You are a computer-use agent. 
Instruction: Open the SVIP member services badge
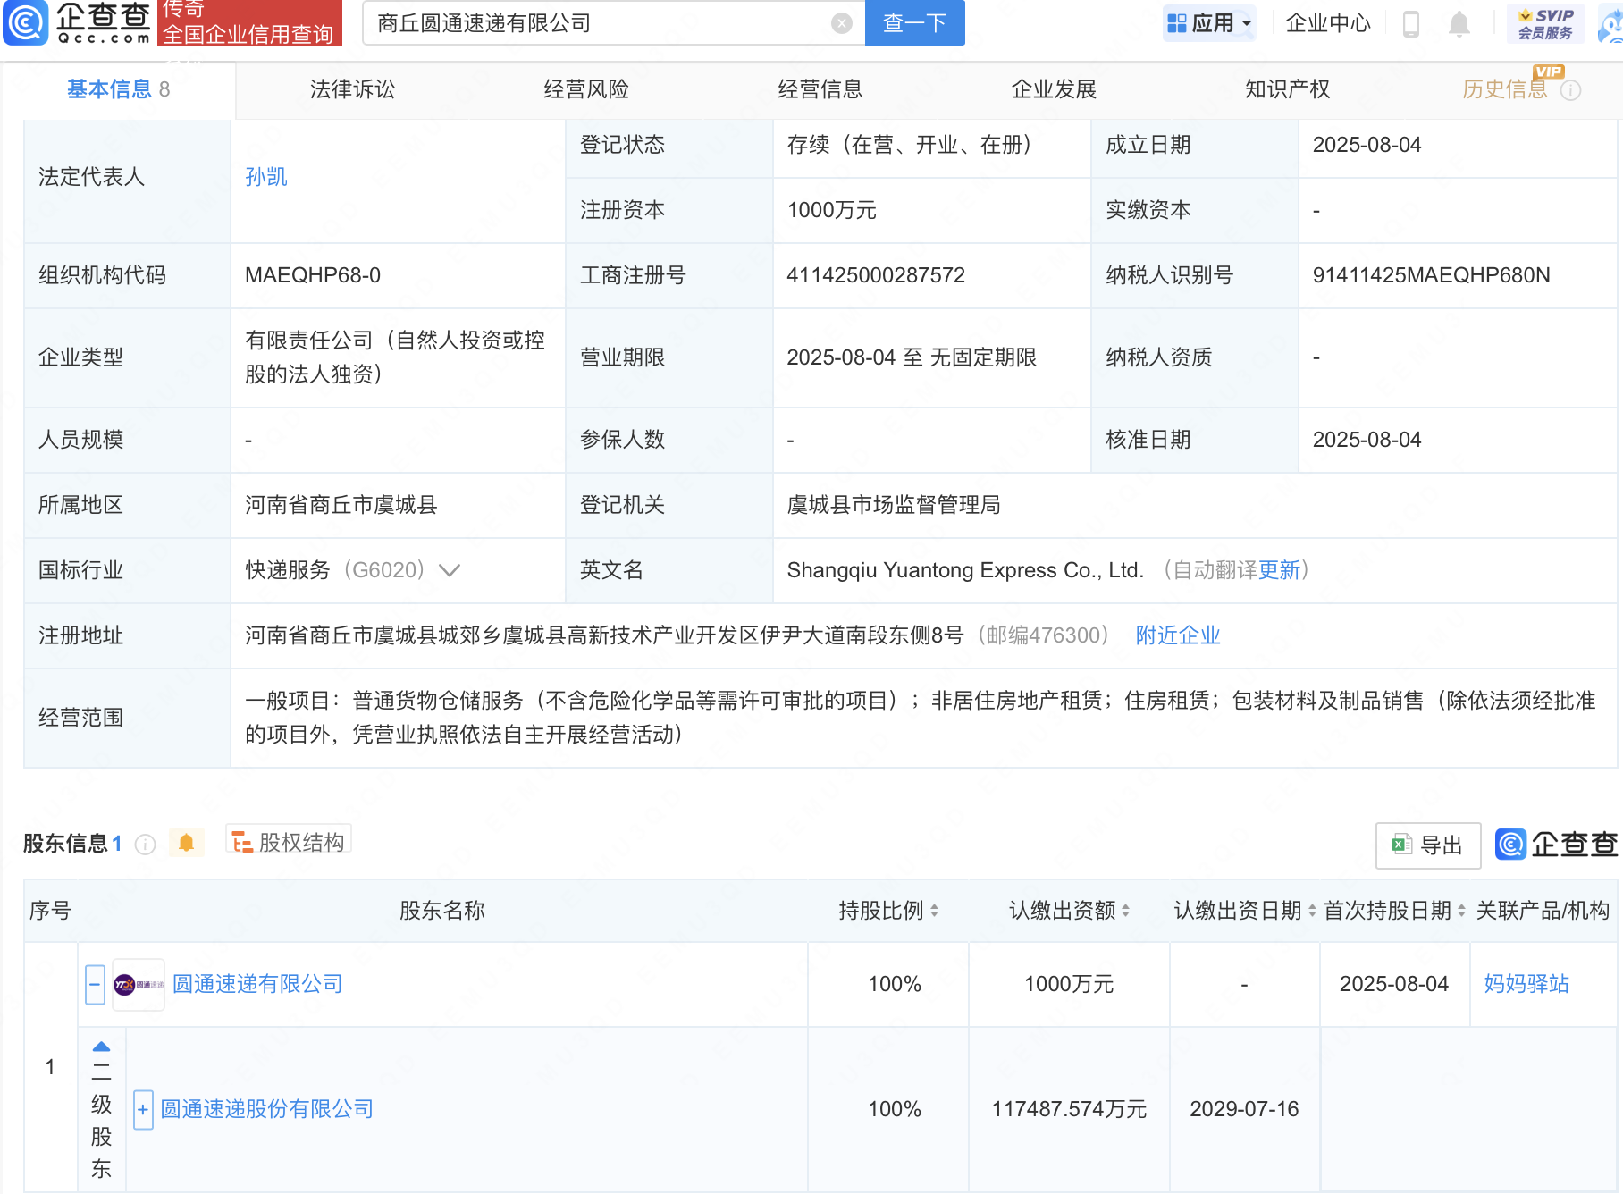click(1545, 23)
